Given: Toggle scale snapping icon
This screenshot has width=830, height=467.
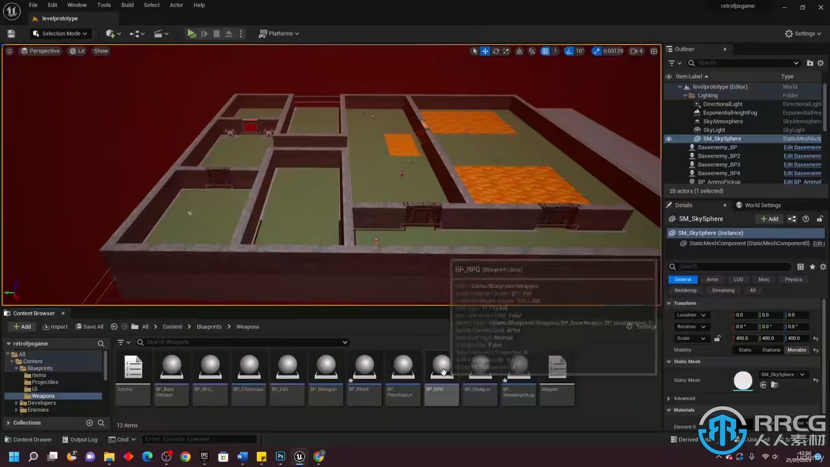Looking at the screenshot, I should point(597,51).
